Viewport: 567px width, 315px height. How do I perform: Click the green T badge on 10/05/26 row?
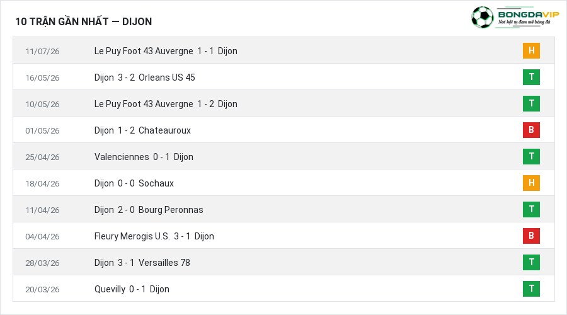[x=531, y=103]
